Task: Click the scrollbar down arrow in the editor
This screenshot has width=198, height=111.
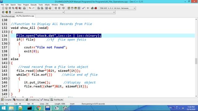Action: tap(196, 96)
